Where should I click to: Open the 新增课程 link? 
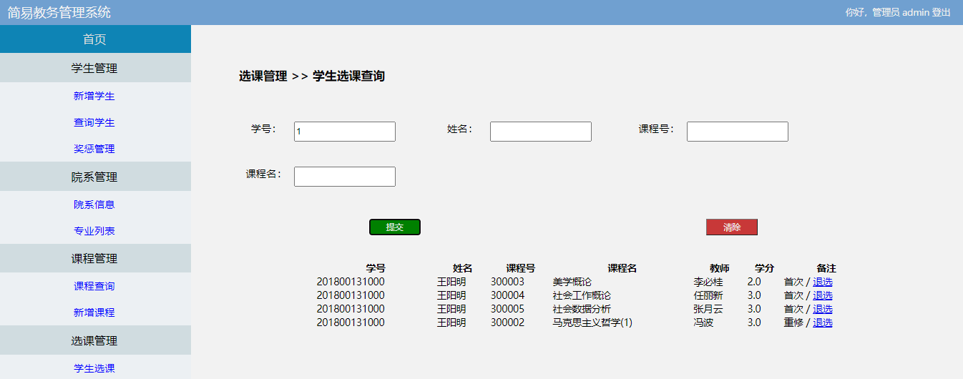coord(94,312)
